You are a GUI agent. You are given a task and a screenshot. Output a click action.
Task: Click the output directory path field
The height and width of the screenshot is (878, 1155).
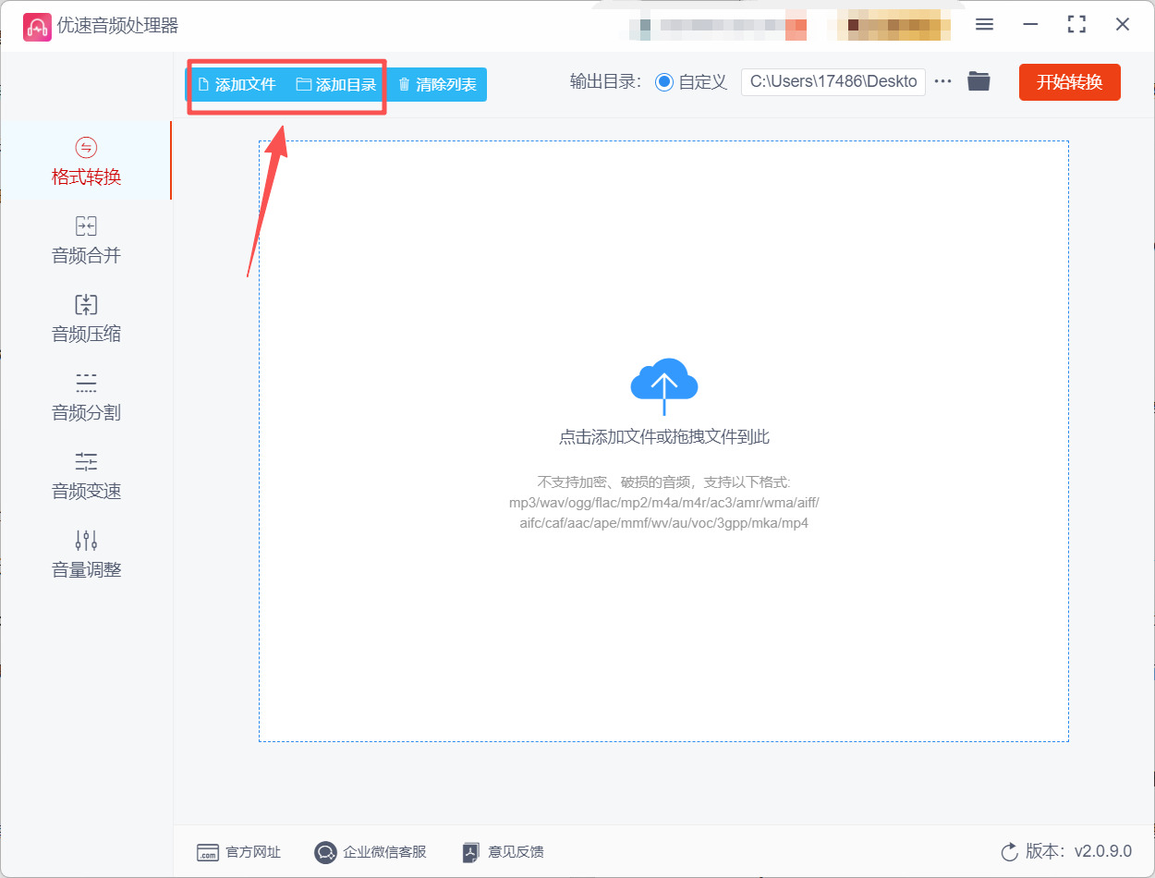click(832, 81)
